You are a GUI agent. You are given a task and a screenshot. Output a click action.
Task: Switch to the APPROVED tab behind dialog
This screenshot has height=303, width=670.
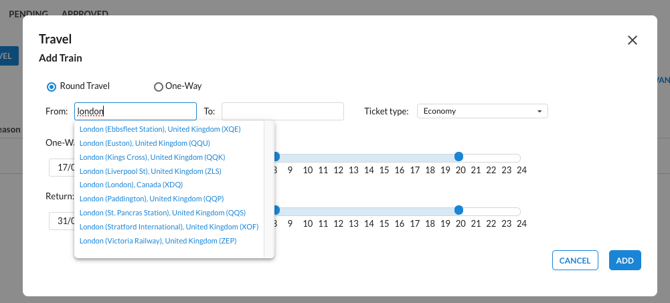pyautogui.click(x=84, y=13)
